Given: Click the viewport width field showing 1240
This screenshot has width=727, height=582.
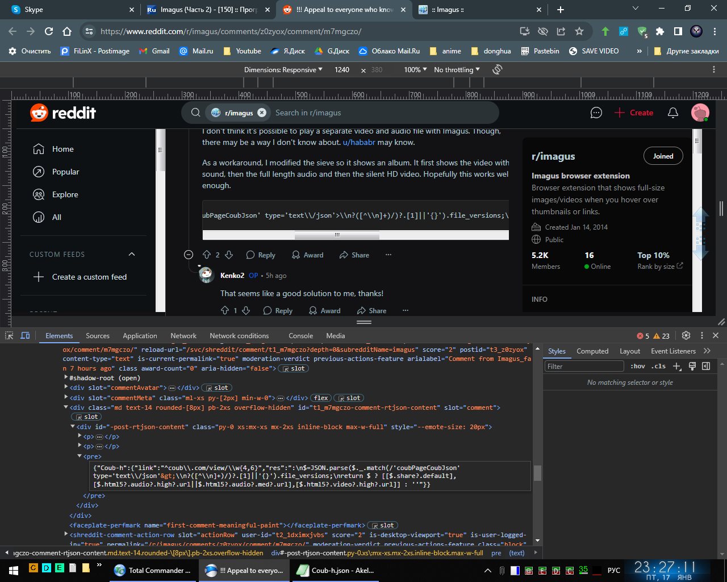Looking at the screenshot, I should (x=341, y=69).
